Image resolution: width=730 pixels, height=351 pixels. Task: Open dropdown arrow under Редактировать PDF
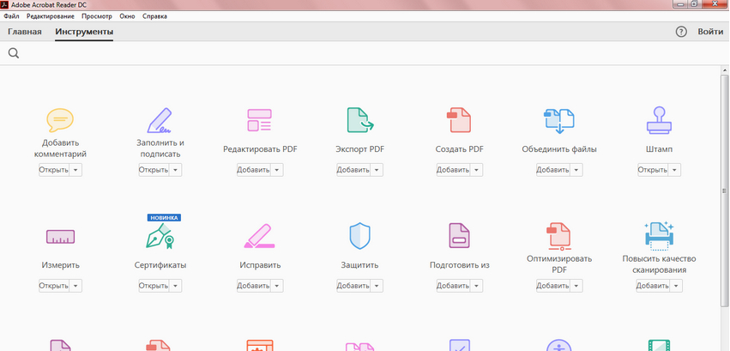tap(277, 170)
